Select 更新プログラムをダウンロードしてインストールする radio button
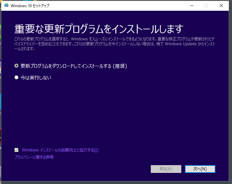Screen dimensions: 232x184 (x=17, y=66)
